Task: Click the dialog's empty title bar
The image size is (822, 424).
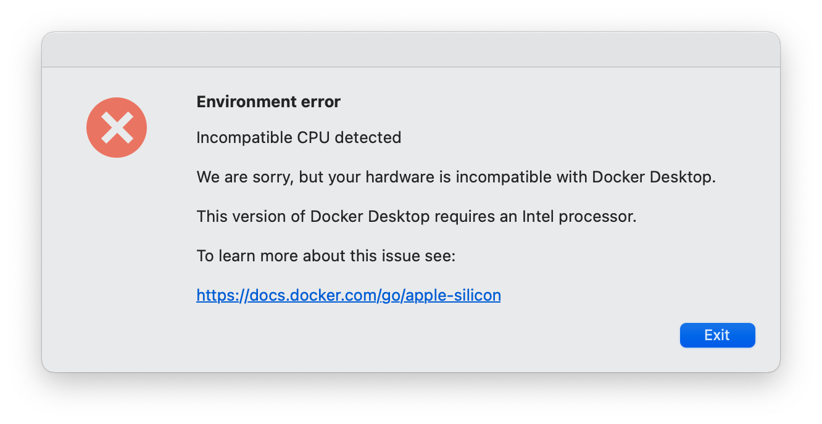Action: pos(410,50)
